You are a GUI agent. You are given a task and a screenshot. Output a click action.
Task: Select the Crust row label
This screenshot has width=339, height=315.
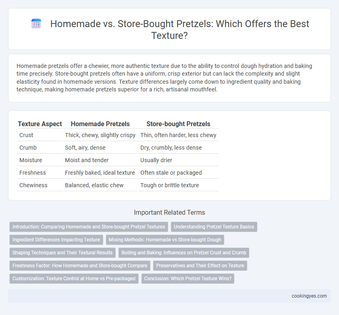click(26, 135)
